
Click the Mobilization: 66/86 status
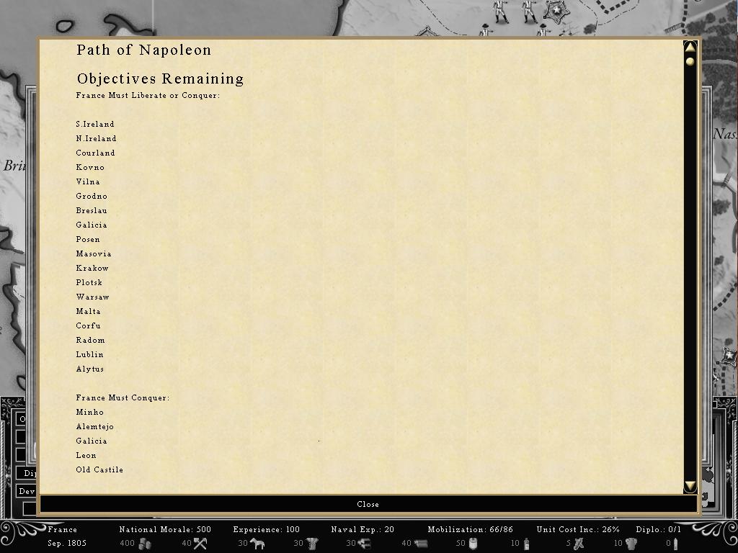coord(470,529)
